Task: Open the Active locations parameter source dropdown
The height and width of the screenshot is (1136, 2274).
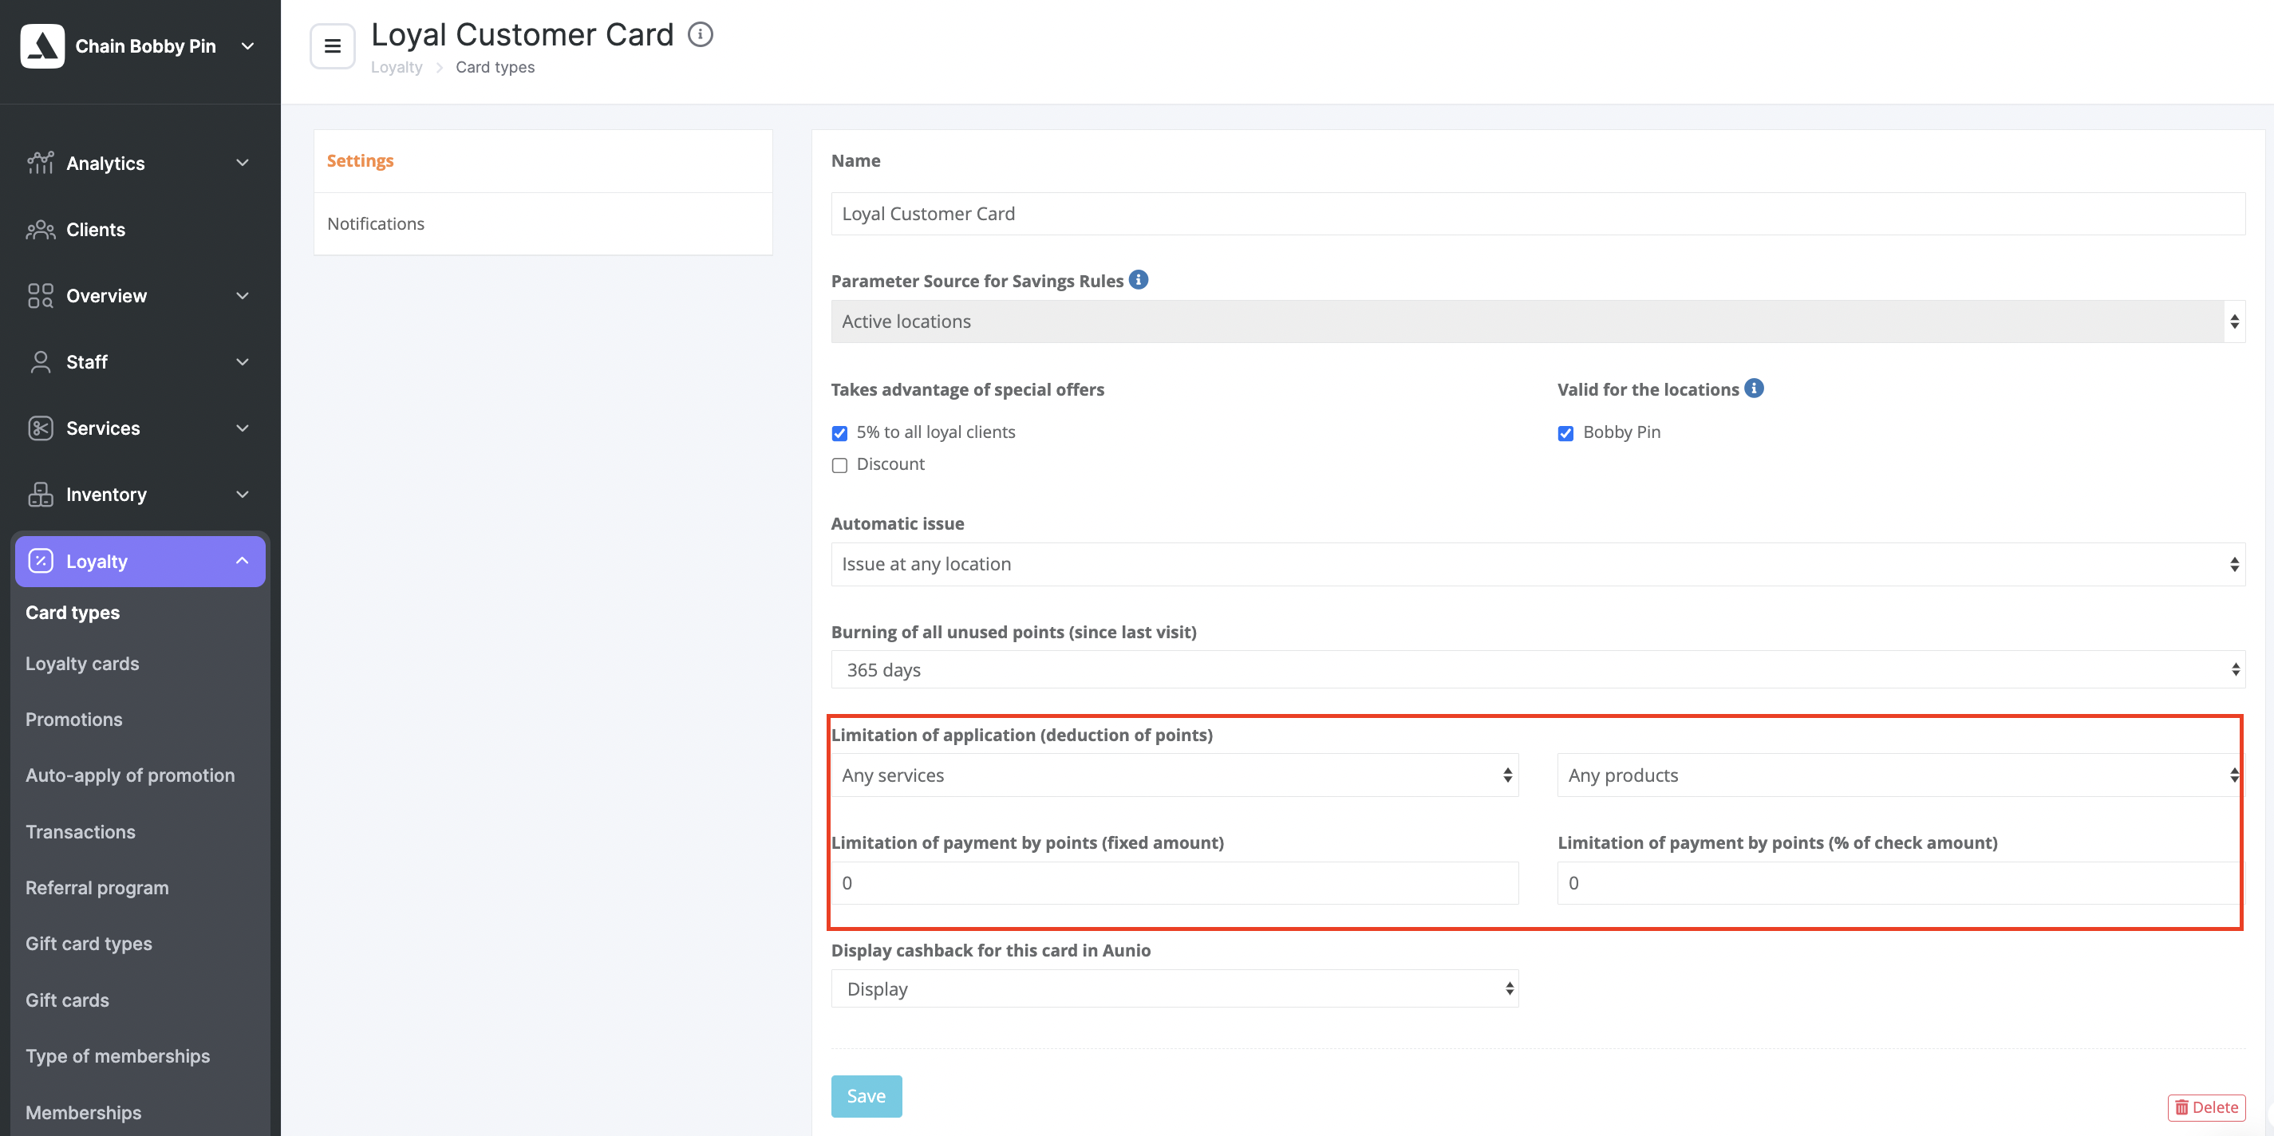Action: [x=1538, y=321]
